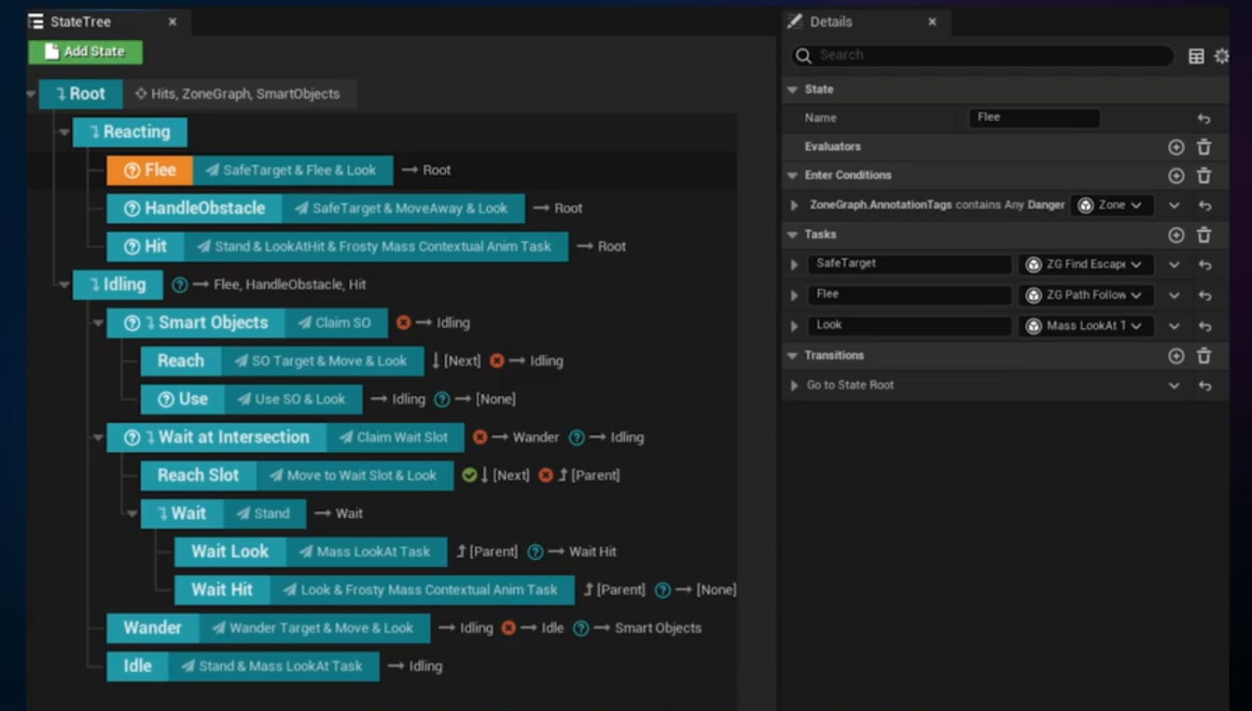
Task: Select the Wait Hit state
Action: 222,591
